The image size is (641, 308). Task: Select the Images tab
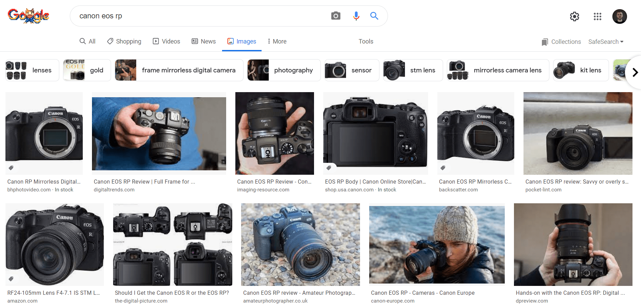pos(242,41)
